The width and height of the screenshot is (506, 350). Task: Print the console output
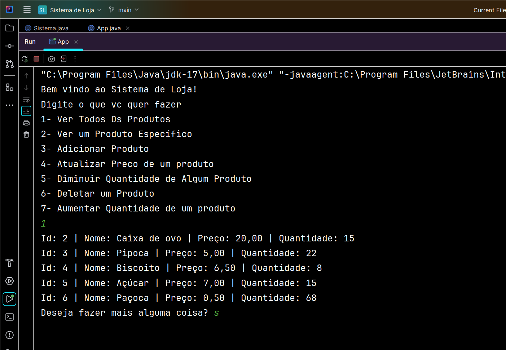pos(26,123)
